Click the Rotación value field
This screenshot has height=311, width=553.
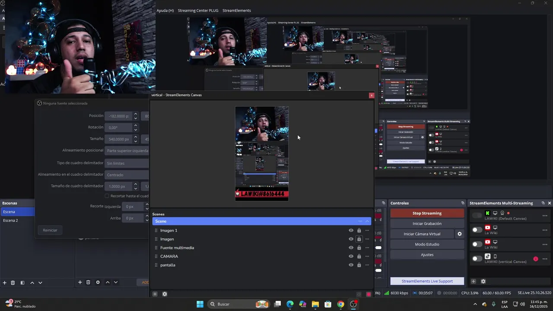click(x=119, y=128)
